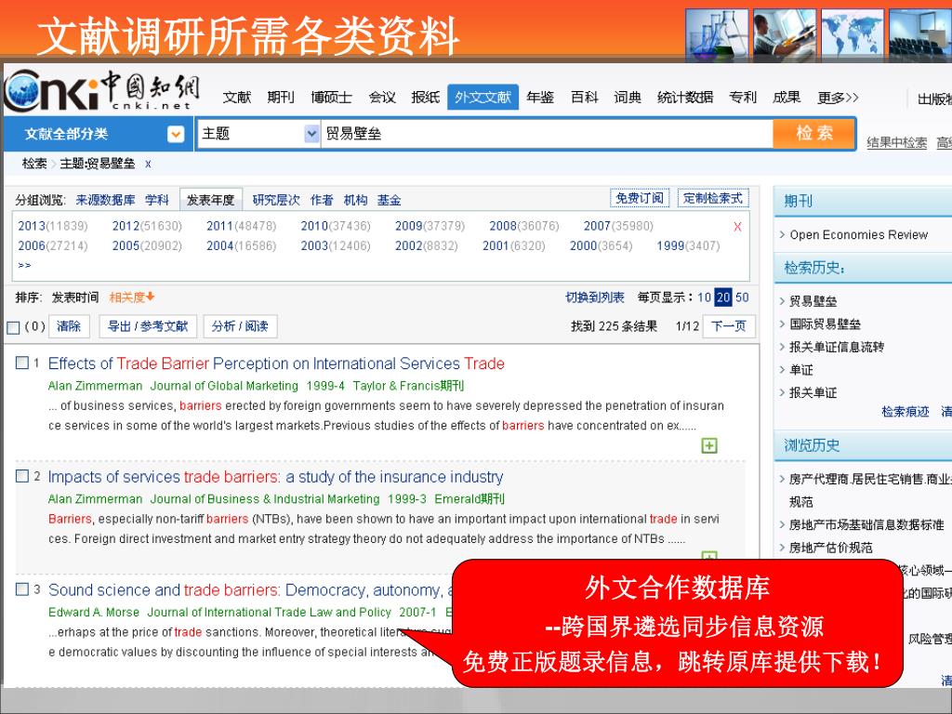Check the box for result 3
The width and height of the screenshot is (952, 714).
pyautogui.click(x=22, y=588)
